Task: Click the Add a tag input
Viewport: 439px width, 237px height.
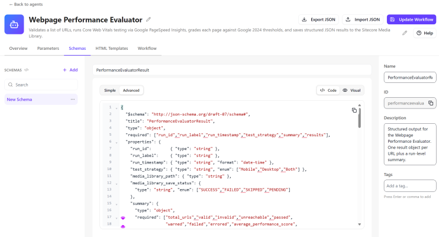Action: point(410,185)
